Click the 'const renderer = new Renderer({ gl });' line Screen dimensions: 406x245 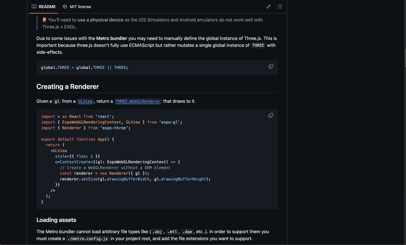[105, 173]
